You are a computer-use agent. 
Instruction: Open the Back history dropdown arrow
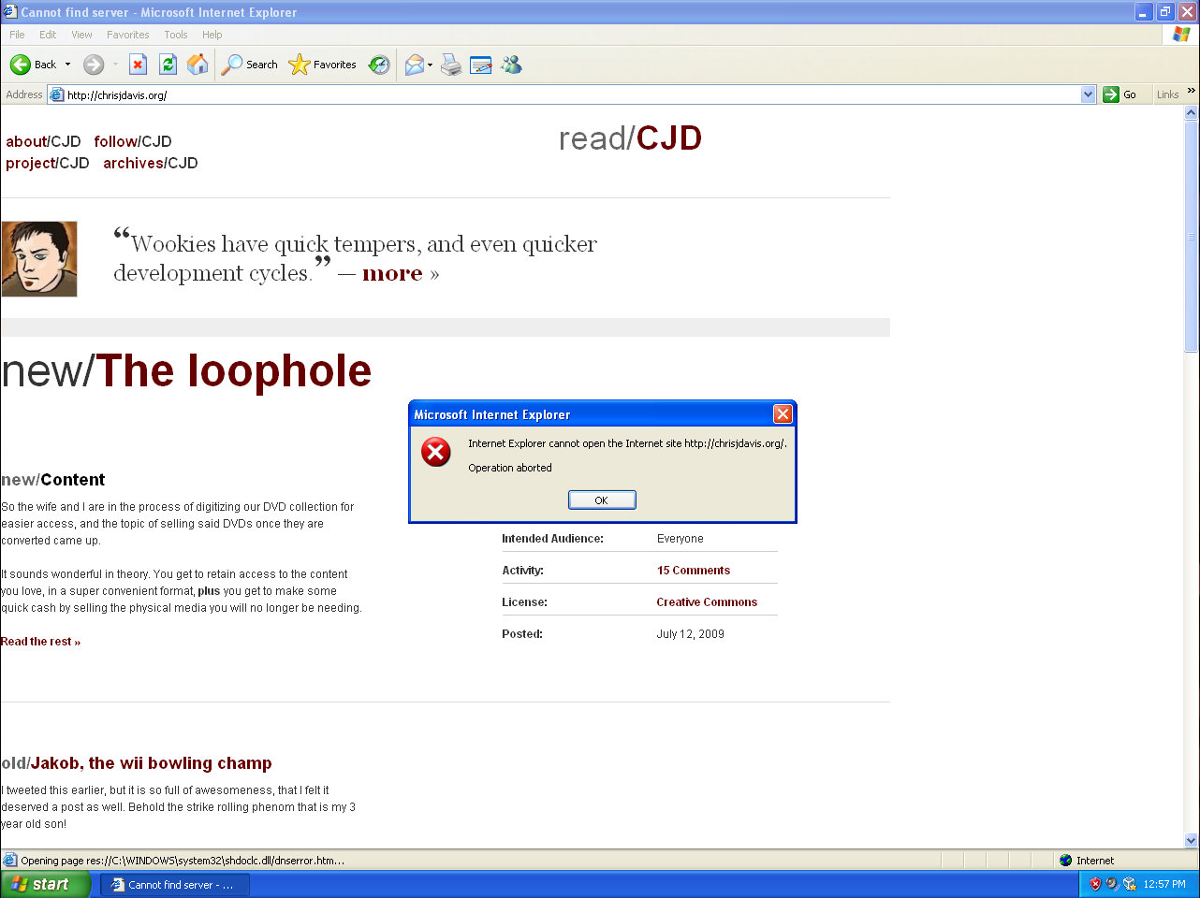[67, 65]
